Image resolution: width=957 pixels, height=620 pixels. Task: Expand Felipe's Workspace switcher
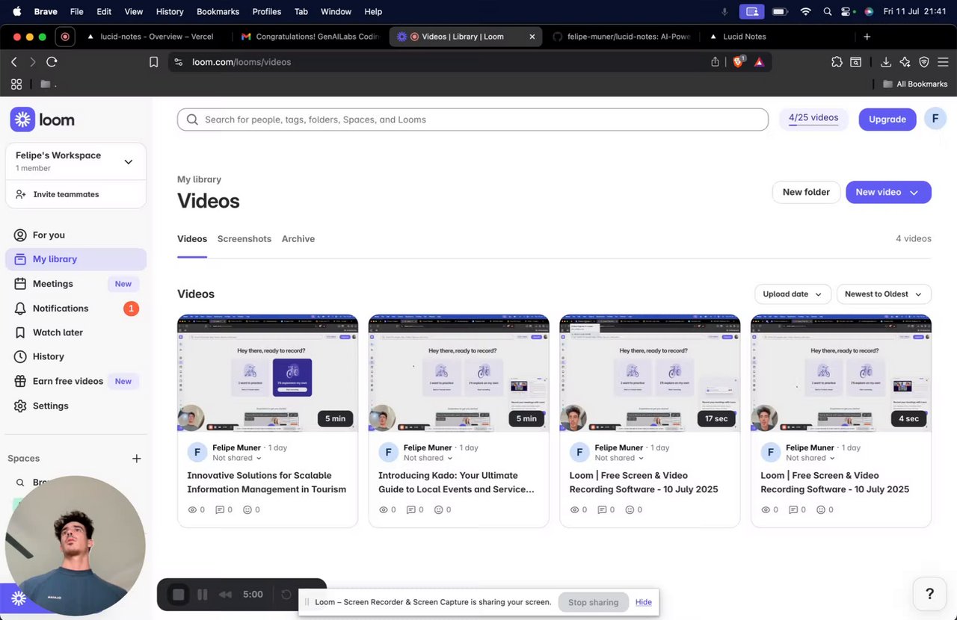point(76,161)
